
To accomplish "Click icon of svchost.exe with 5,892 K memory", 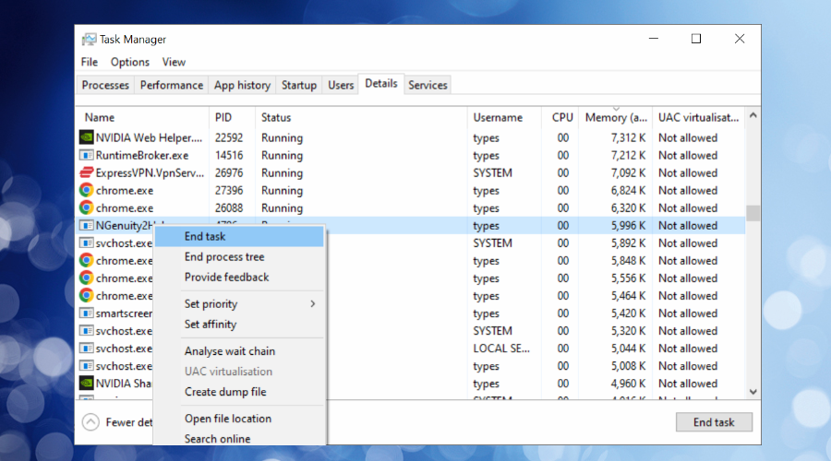I will click(87, 242).
